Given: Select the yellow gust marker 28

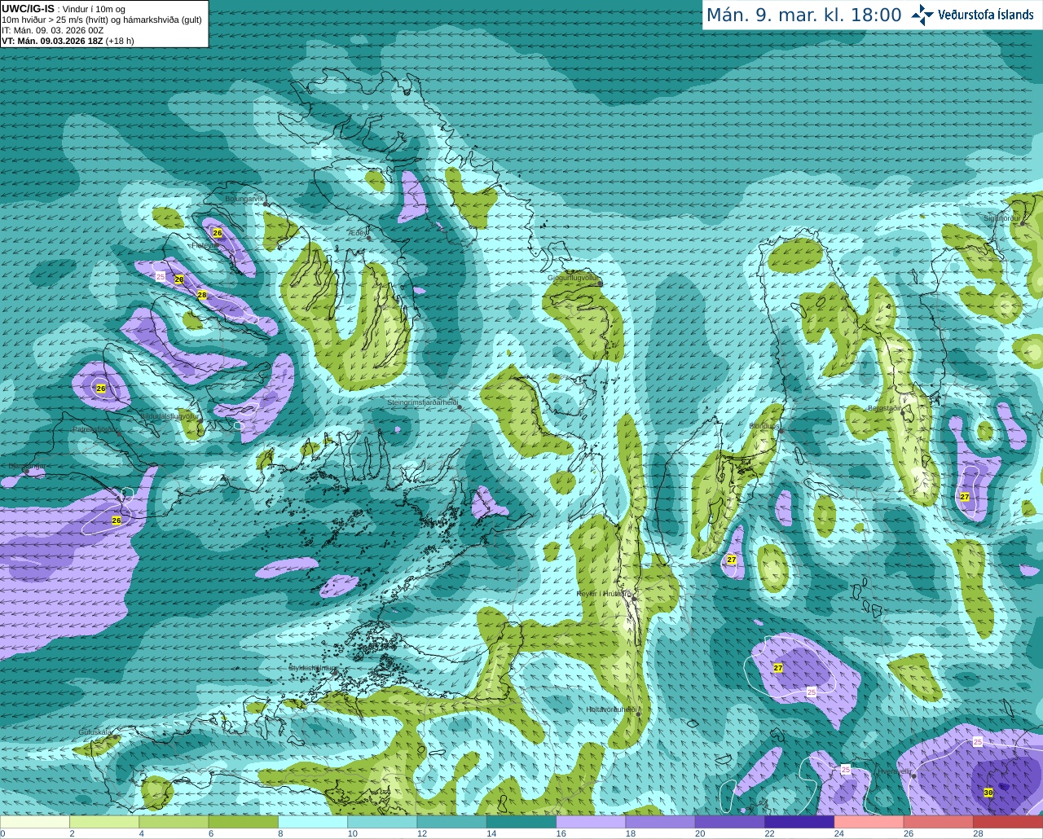Looking at the screenshot, I should point(202,295).
